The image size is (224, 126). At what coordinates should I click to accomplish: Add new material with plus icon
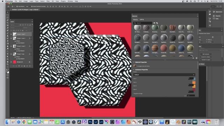click(193, 58)
